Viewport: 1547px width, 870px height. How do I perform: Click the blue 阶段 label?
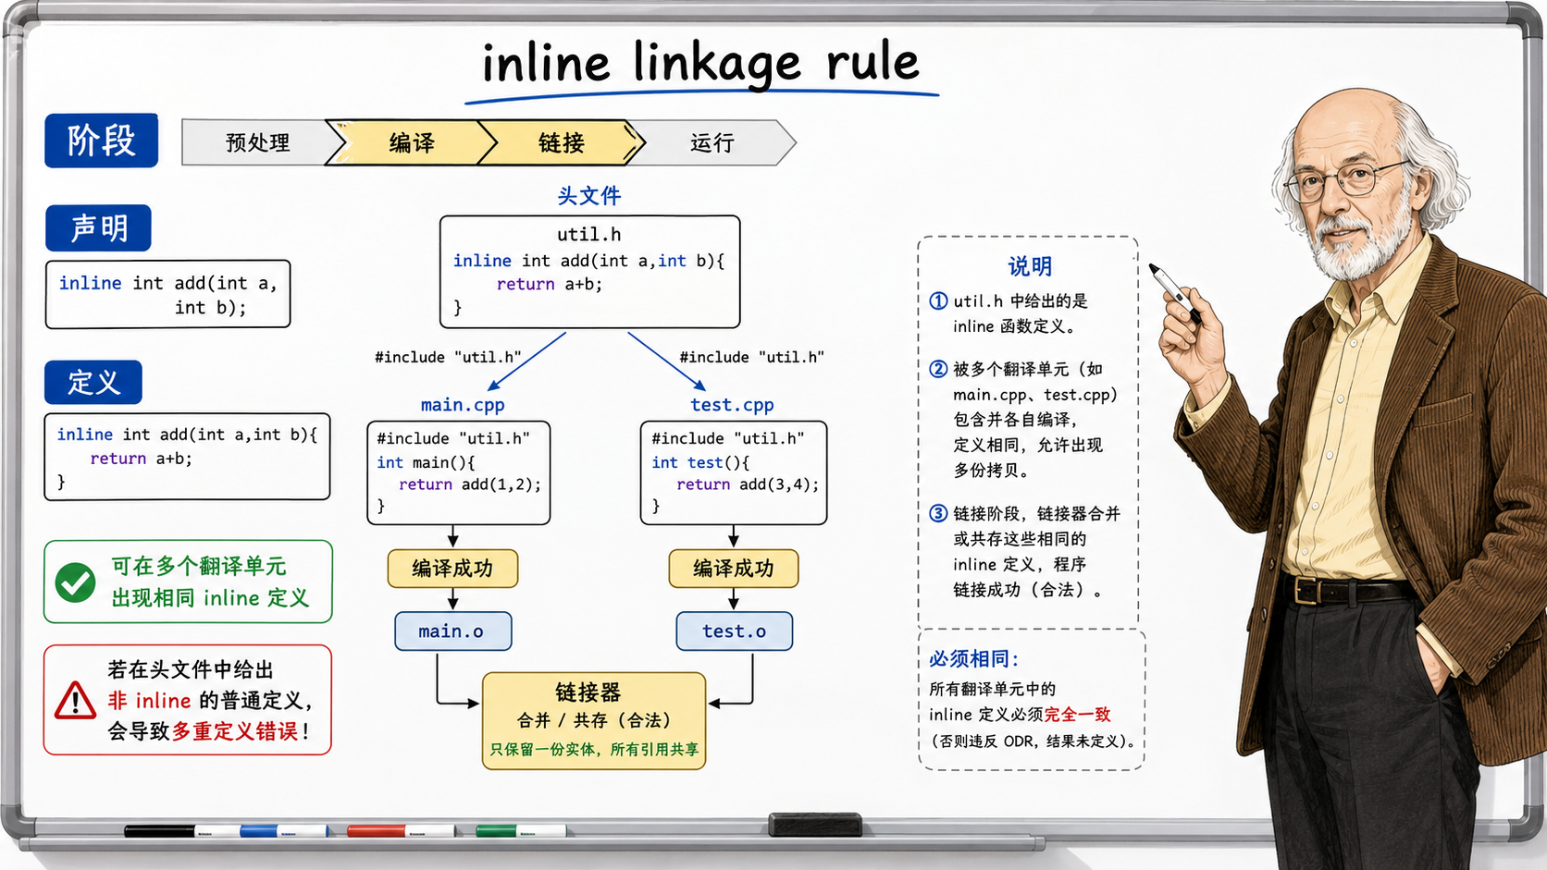(102, 141)
